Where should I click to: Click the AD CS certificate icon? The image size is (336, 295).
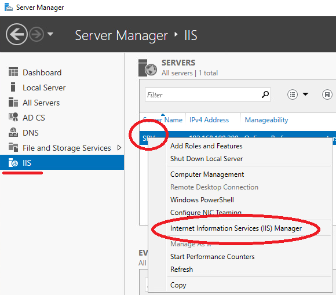pyautogui.click(x=13, y=117)
